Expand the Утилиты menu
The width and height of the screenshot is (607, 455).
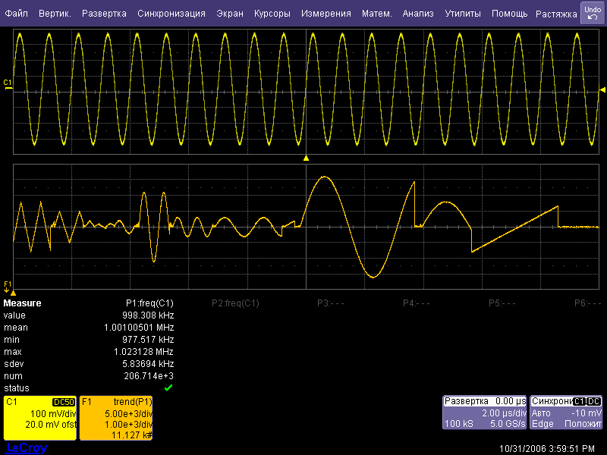[x=462, y=14]
